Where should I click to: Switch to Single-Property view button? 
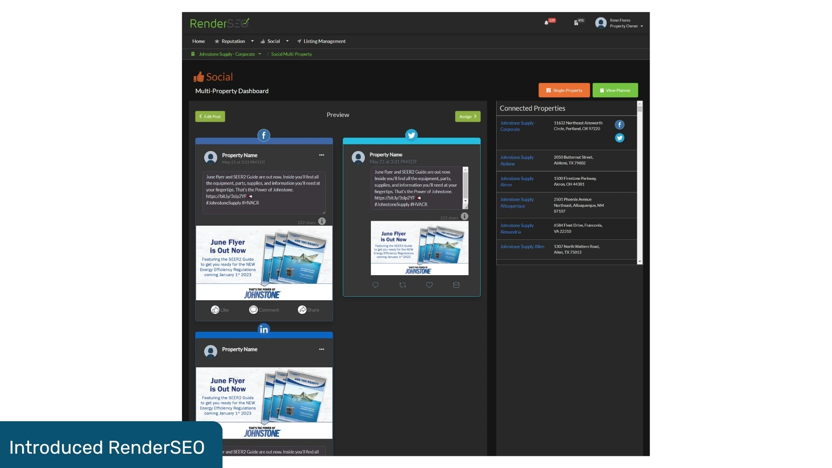564,90
